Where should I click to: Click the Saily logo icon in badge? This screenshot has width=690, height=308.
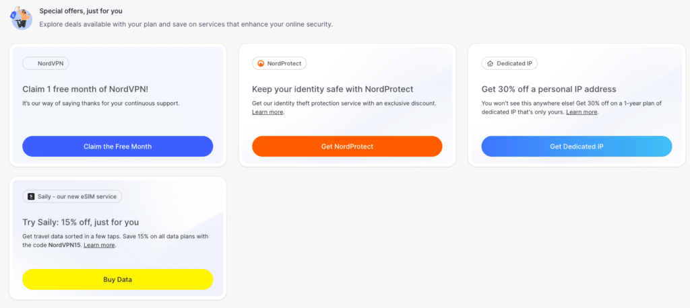click(x=30, y=196)
